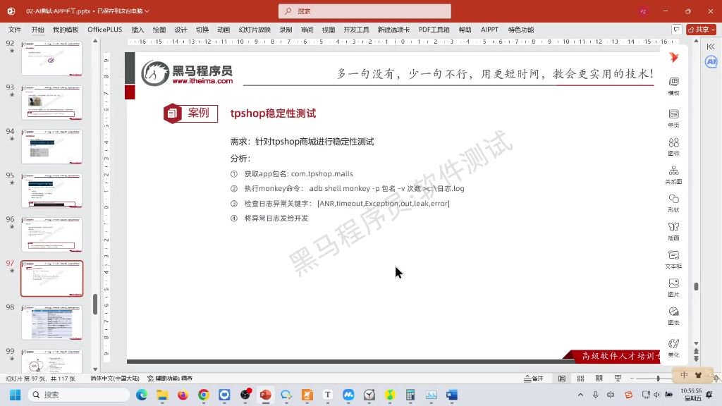Switch to the 动画 (Animations) tab
This screenshot has width=722, height=406.
click(224, 30)
